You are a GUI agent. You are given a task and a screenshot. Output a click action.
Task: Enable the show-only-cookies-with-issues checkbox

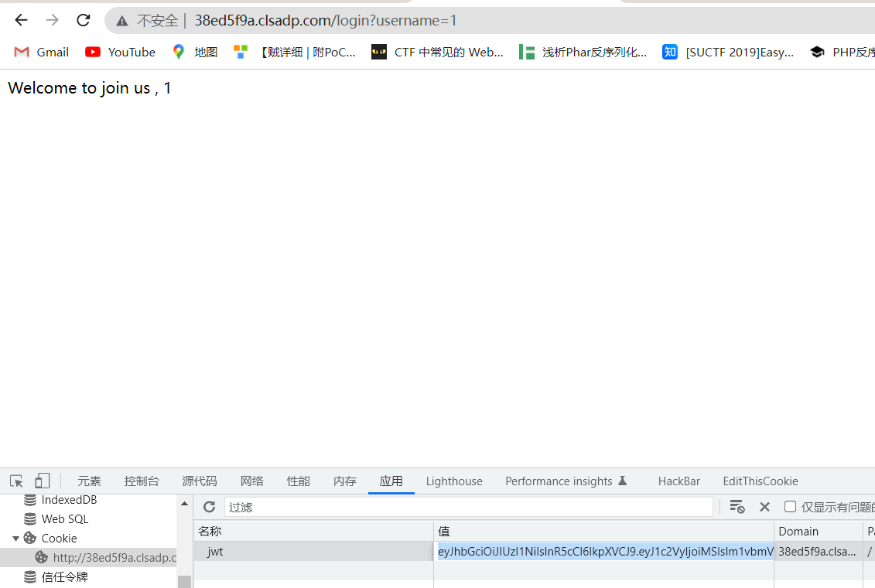[x=790, y=507]
